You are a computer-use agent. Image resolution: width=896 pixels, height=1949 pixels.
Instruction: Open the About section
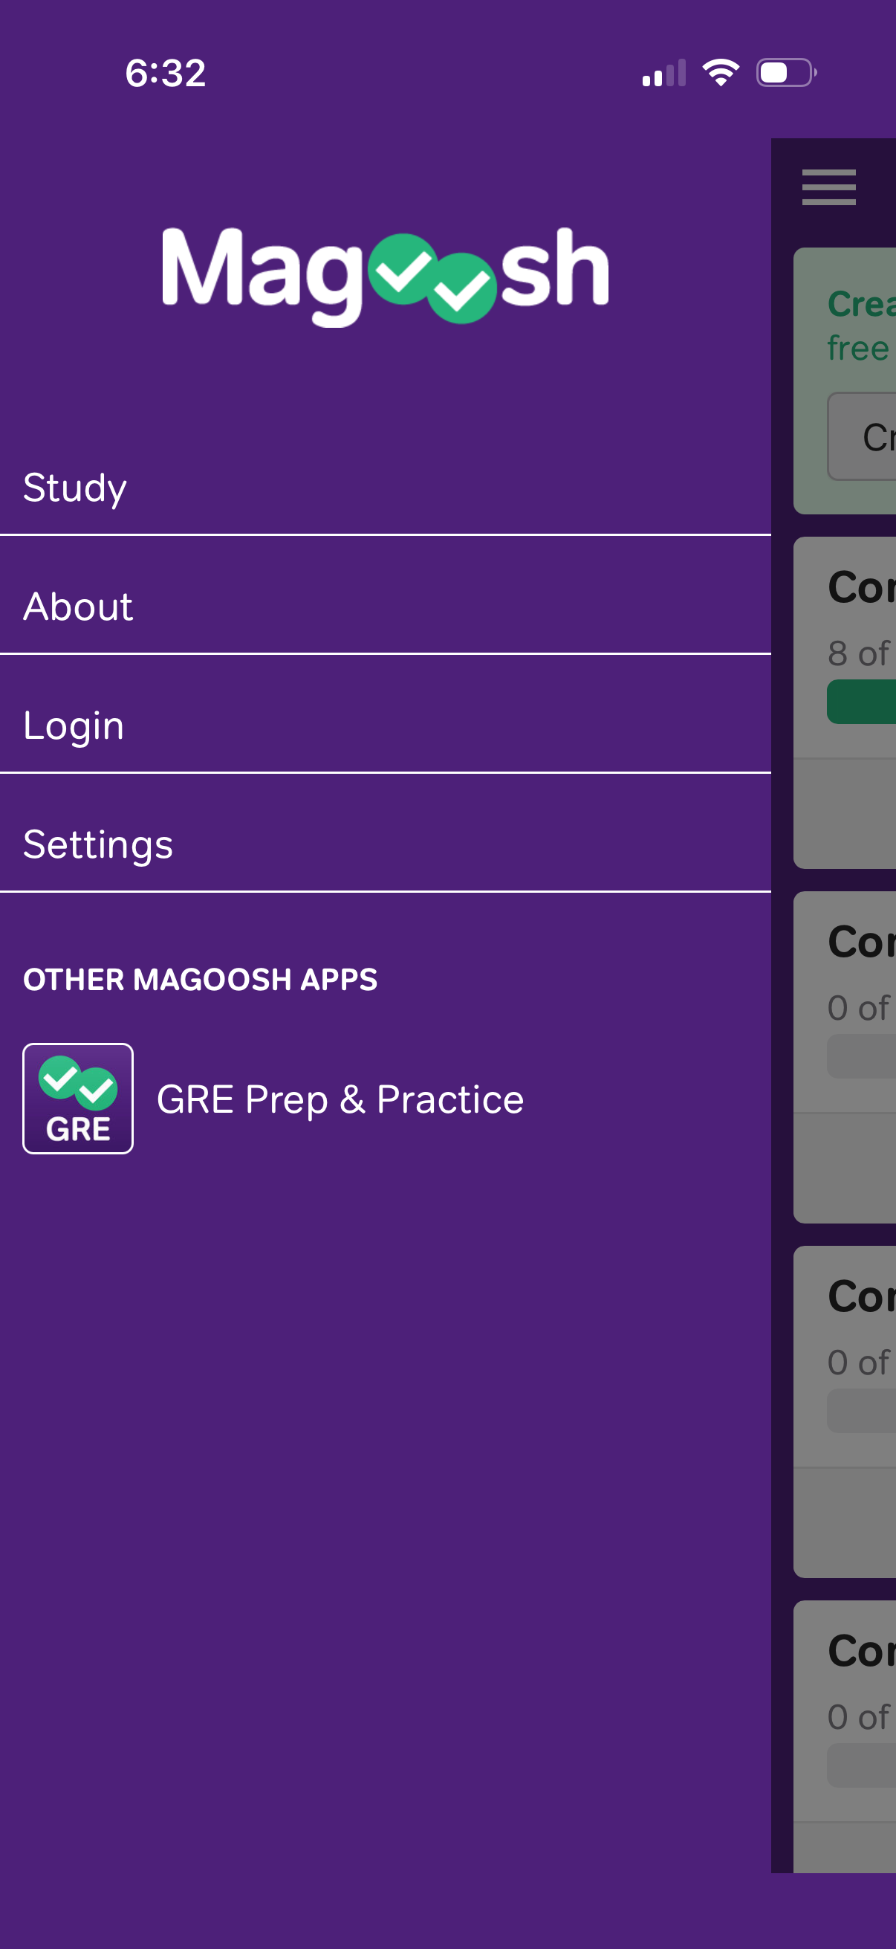78,605
